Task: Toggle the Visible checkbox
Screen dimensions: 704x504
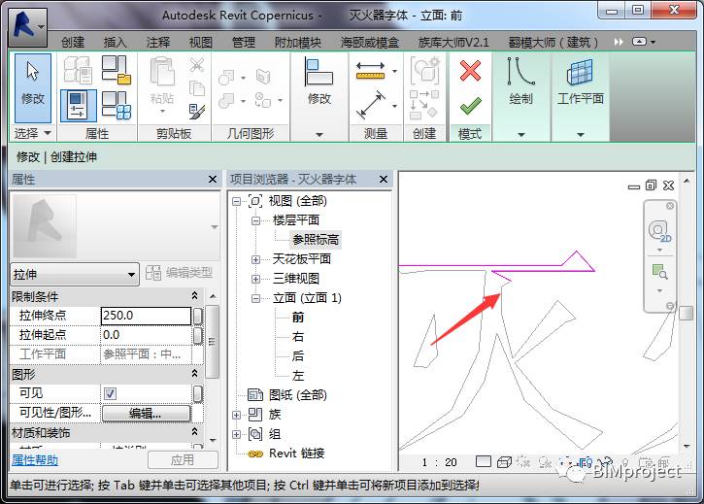Action: pyautogui.click(x=110, y=394)
